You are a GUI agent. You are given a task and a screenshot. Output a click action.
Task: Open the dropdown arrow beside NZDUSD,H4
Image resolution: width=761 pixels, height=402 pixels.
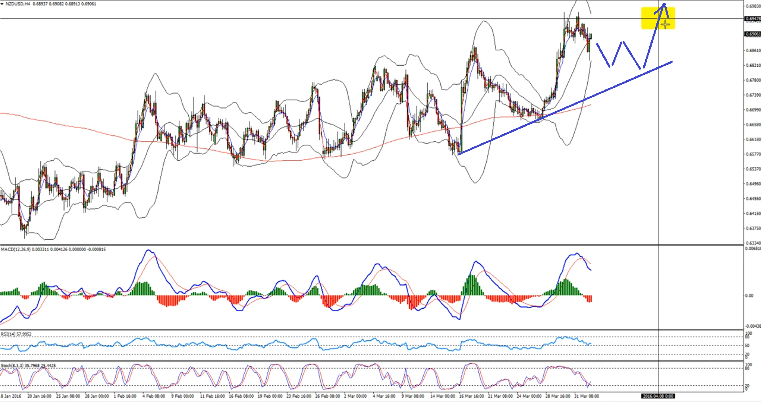click(2, 4)
